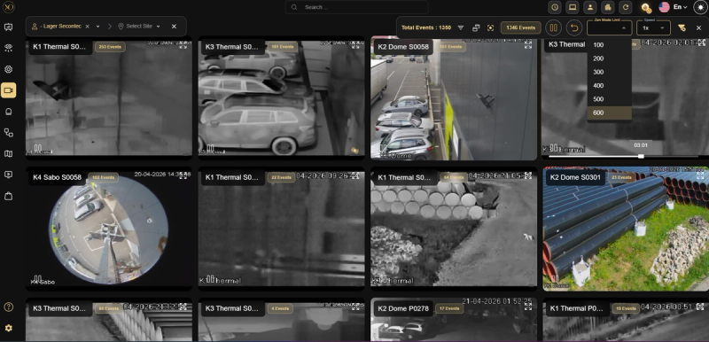Select the highlighted camera icon in left sidebar
Screen dimensions: 709x342
tap(8, 90)
